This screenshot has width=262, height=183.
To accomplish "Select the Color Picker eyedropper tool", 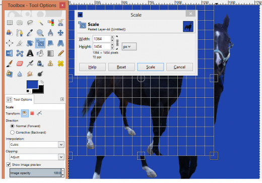I will (x=30, y=33).
